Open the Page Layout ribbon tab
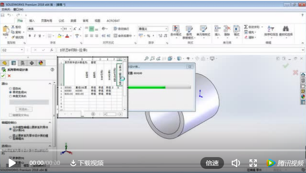This screenshot has height=173, width=306. coord(46,20)
